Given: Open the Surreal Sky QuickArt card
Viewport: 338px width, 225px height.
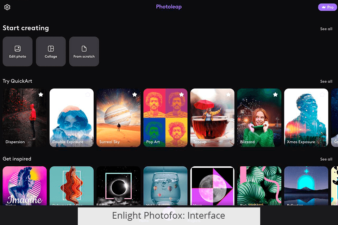Looking at the screenshot, I should pyautogui.click(x=119, y=118).
